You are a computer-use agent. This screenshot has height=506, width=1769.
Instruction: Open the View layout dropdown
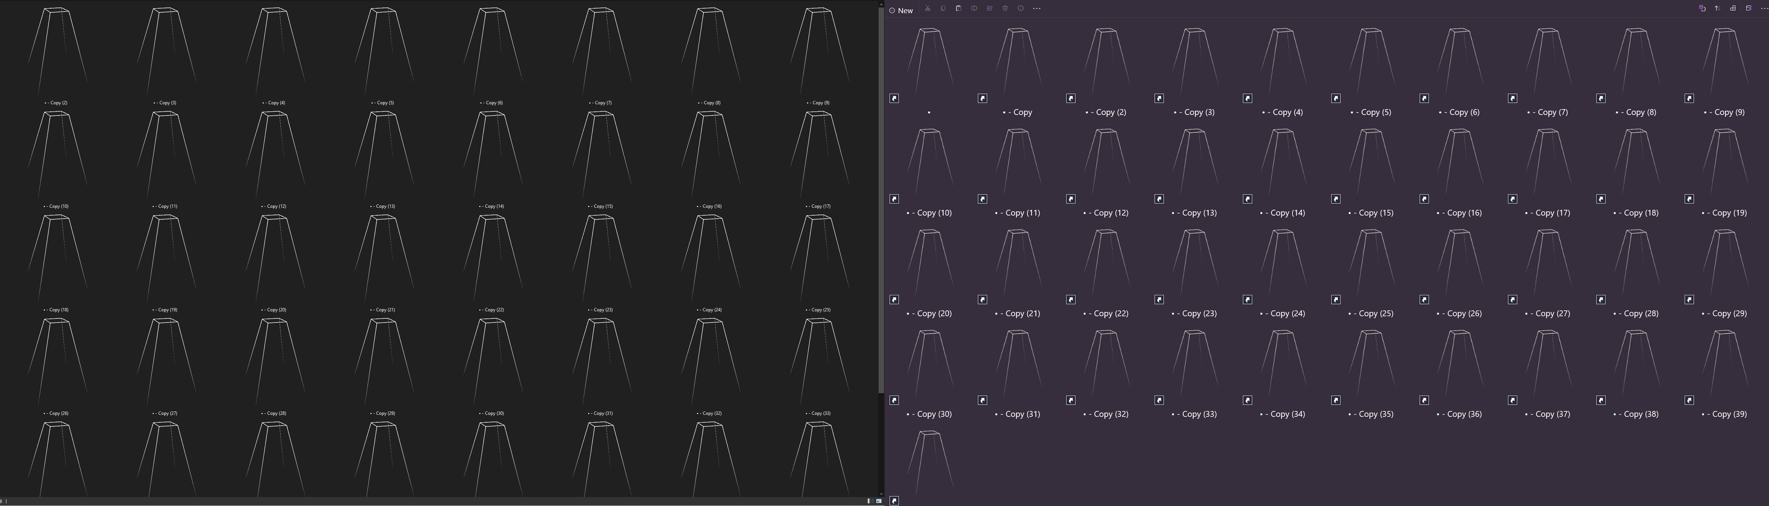pyautogui.click(x=1733, y=8)
